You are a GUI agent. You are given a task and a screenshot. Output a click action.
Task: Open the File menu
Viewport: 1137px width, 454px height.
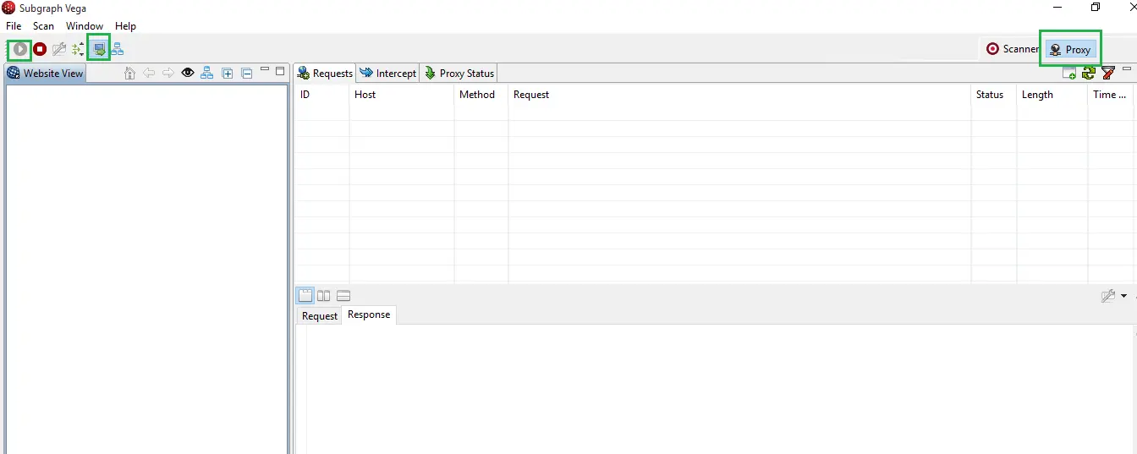[14, 26]
